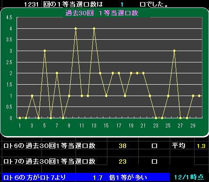Viewport: 209px width, 182px height.
Task: Click the y-axis label 3.5
Action: [9, 40]
